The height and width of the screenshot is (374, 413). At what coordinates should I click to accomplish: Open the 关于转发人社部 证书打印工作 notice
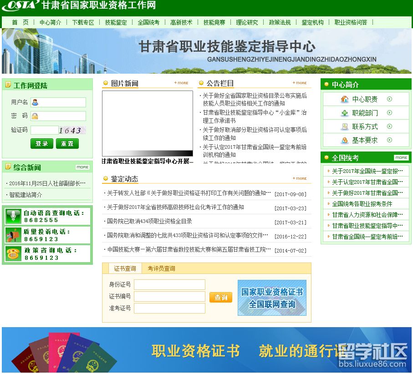point(189,193)
